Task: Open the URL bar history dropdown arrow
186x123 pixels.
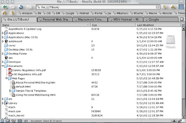Action: click(x=158, y=7)
